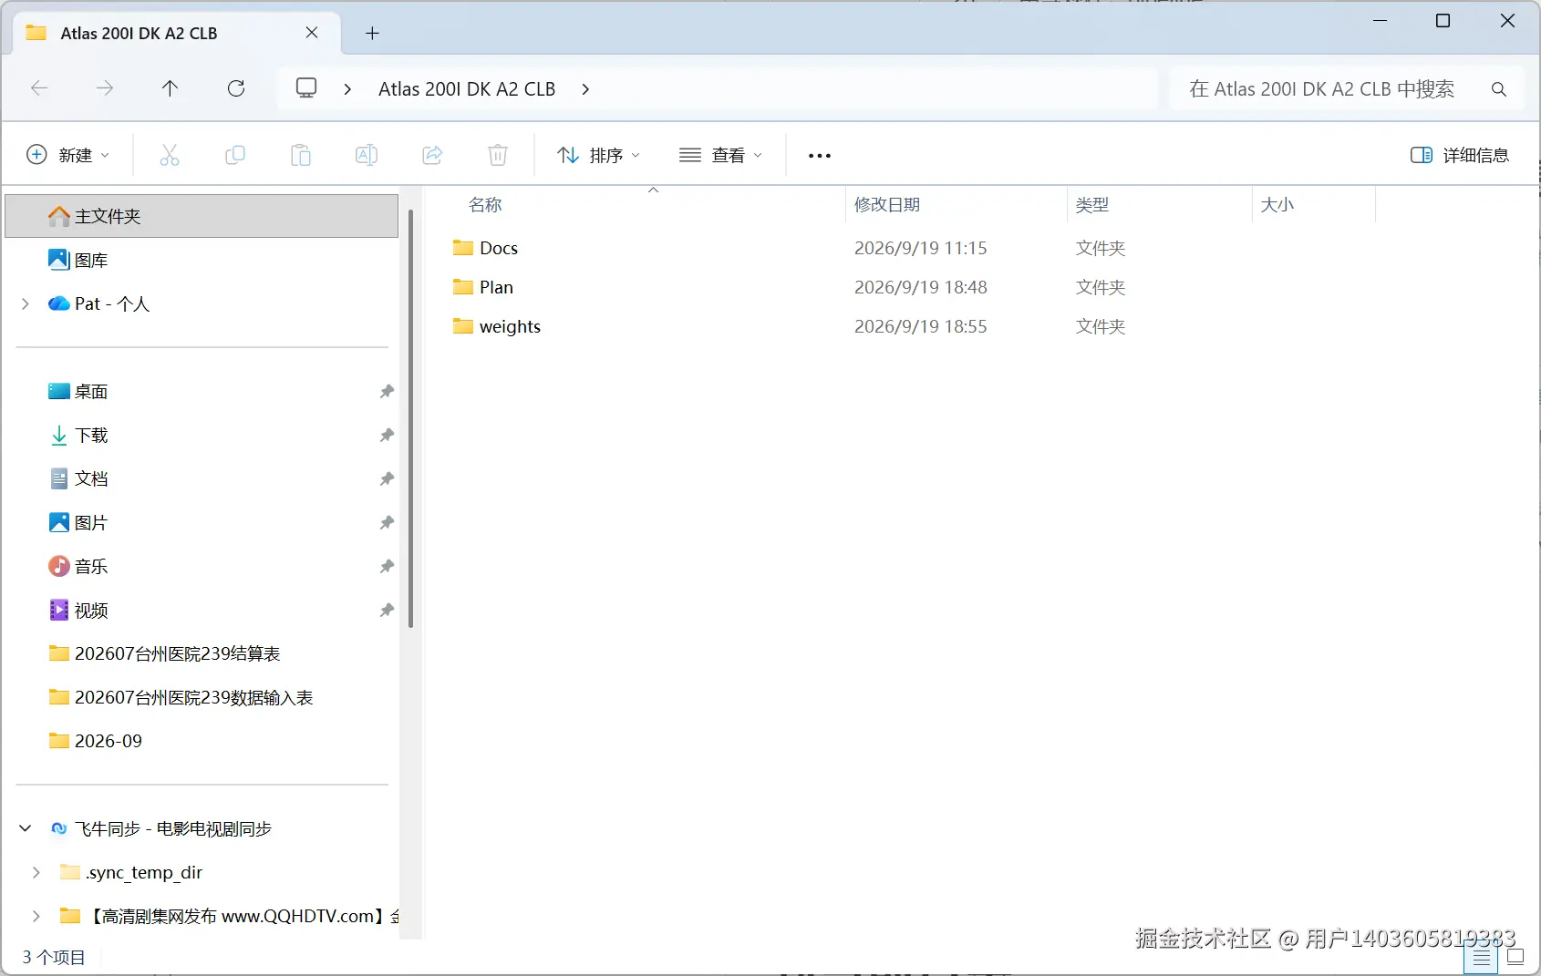This screenshot has width=1541, height=976.
Task: Refresh the current folder view
Action: coord(236,88)
